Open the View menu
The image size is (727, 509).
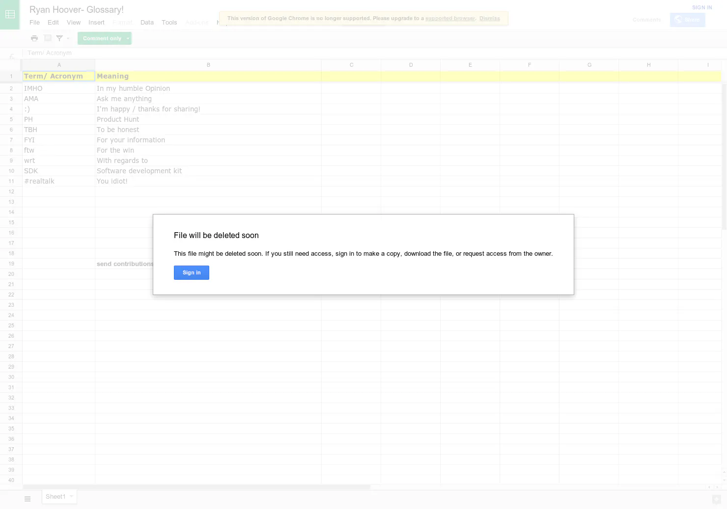pyautogui.click(x=74, y=23)
